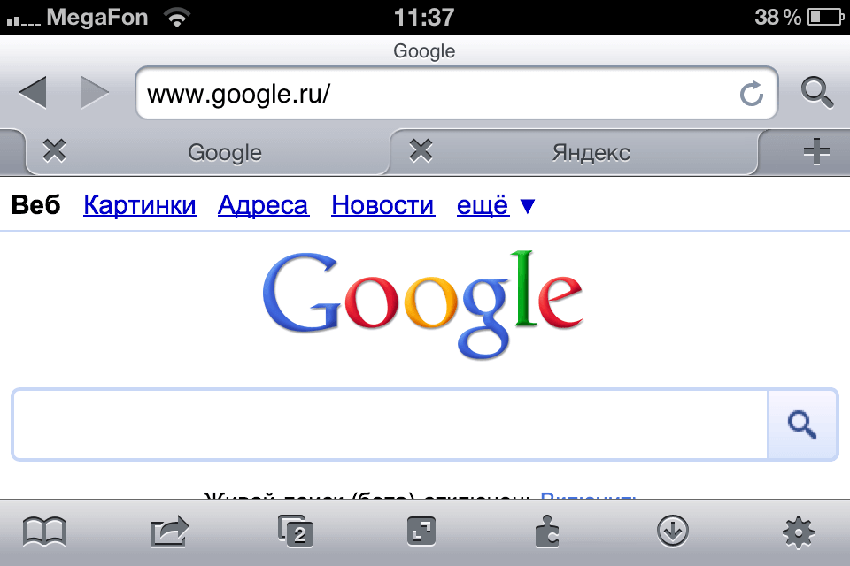Viewport: 850px width, 566px height.
Task: Expand the ещё dropdown menu
Action: click(496, 205)
